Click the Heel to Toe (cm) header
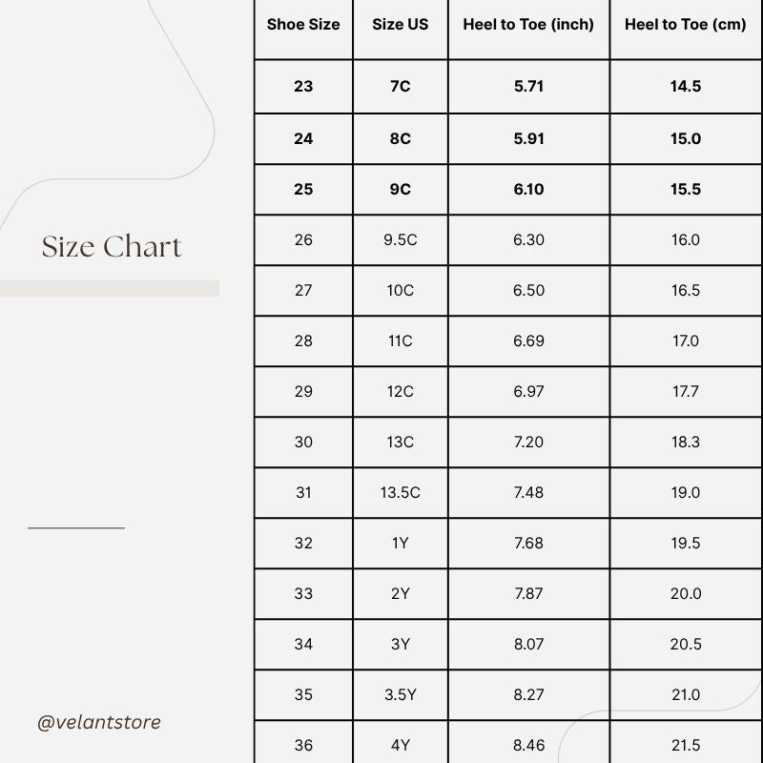763x763 pixels. tap(686, 25)
